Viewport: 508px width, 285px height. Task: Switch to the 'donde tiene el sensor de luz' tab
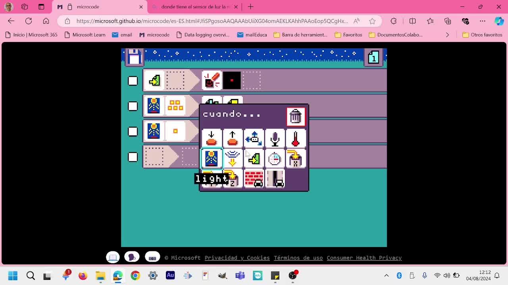(x=194, y=7)
